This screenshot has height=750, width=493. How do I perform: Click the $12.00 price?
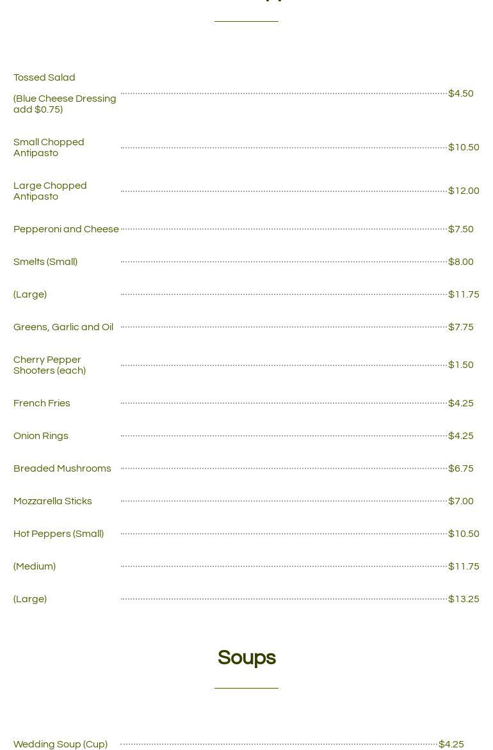[464, 191]
